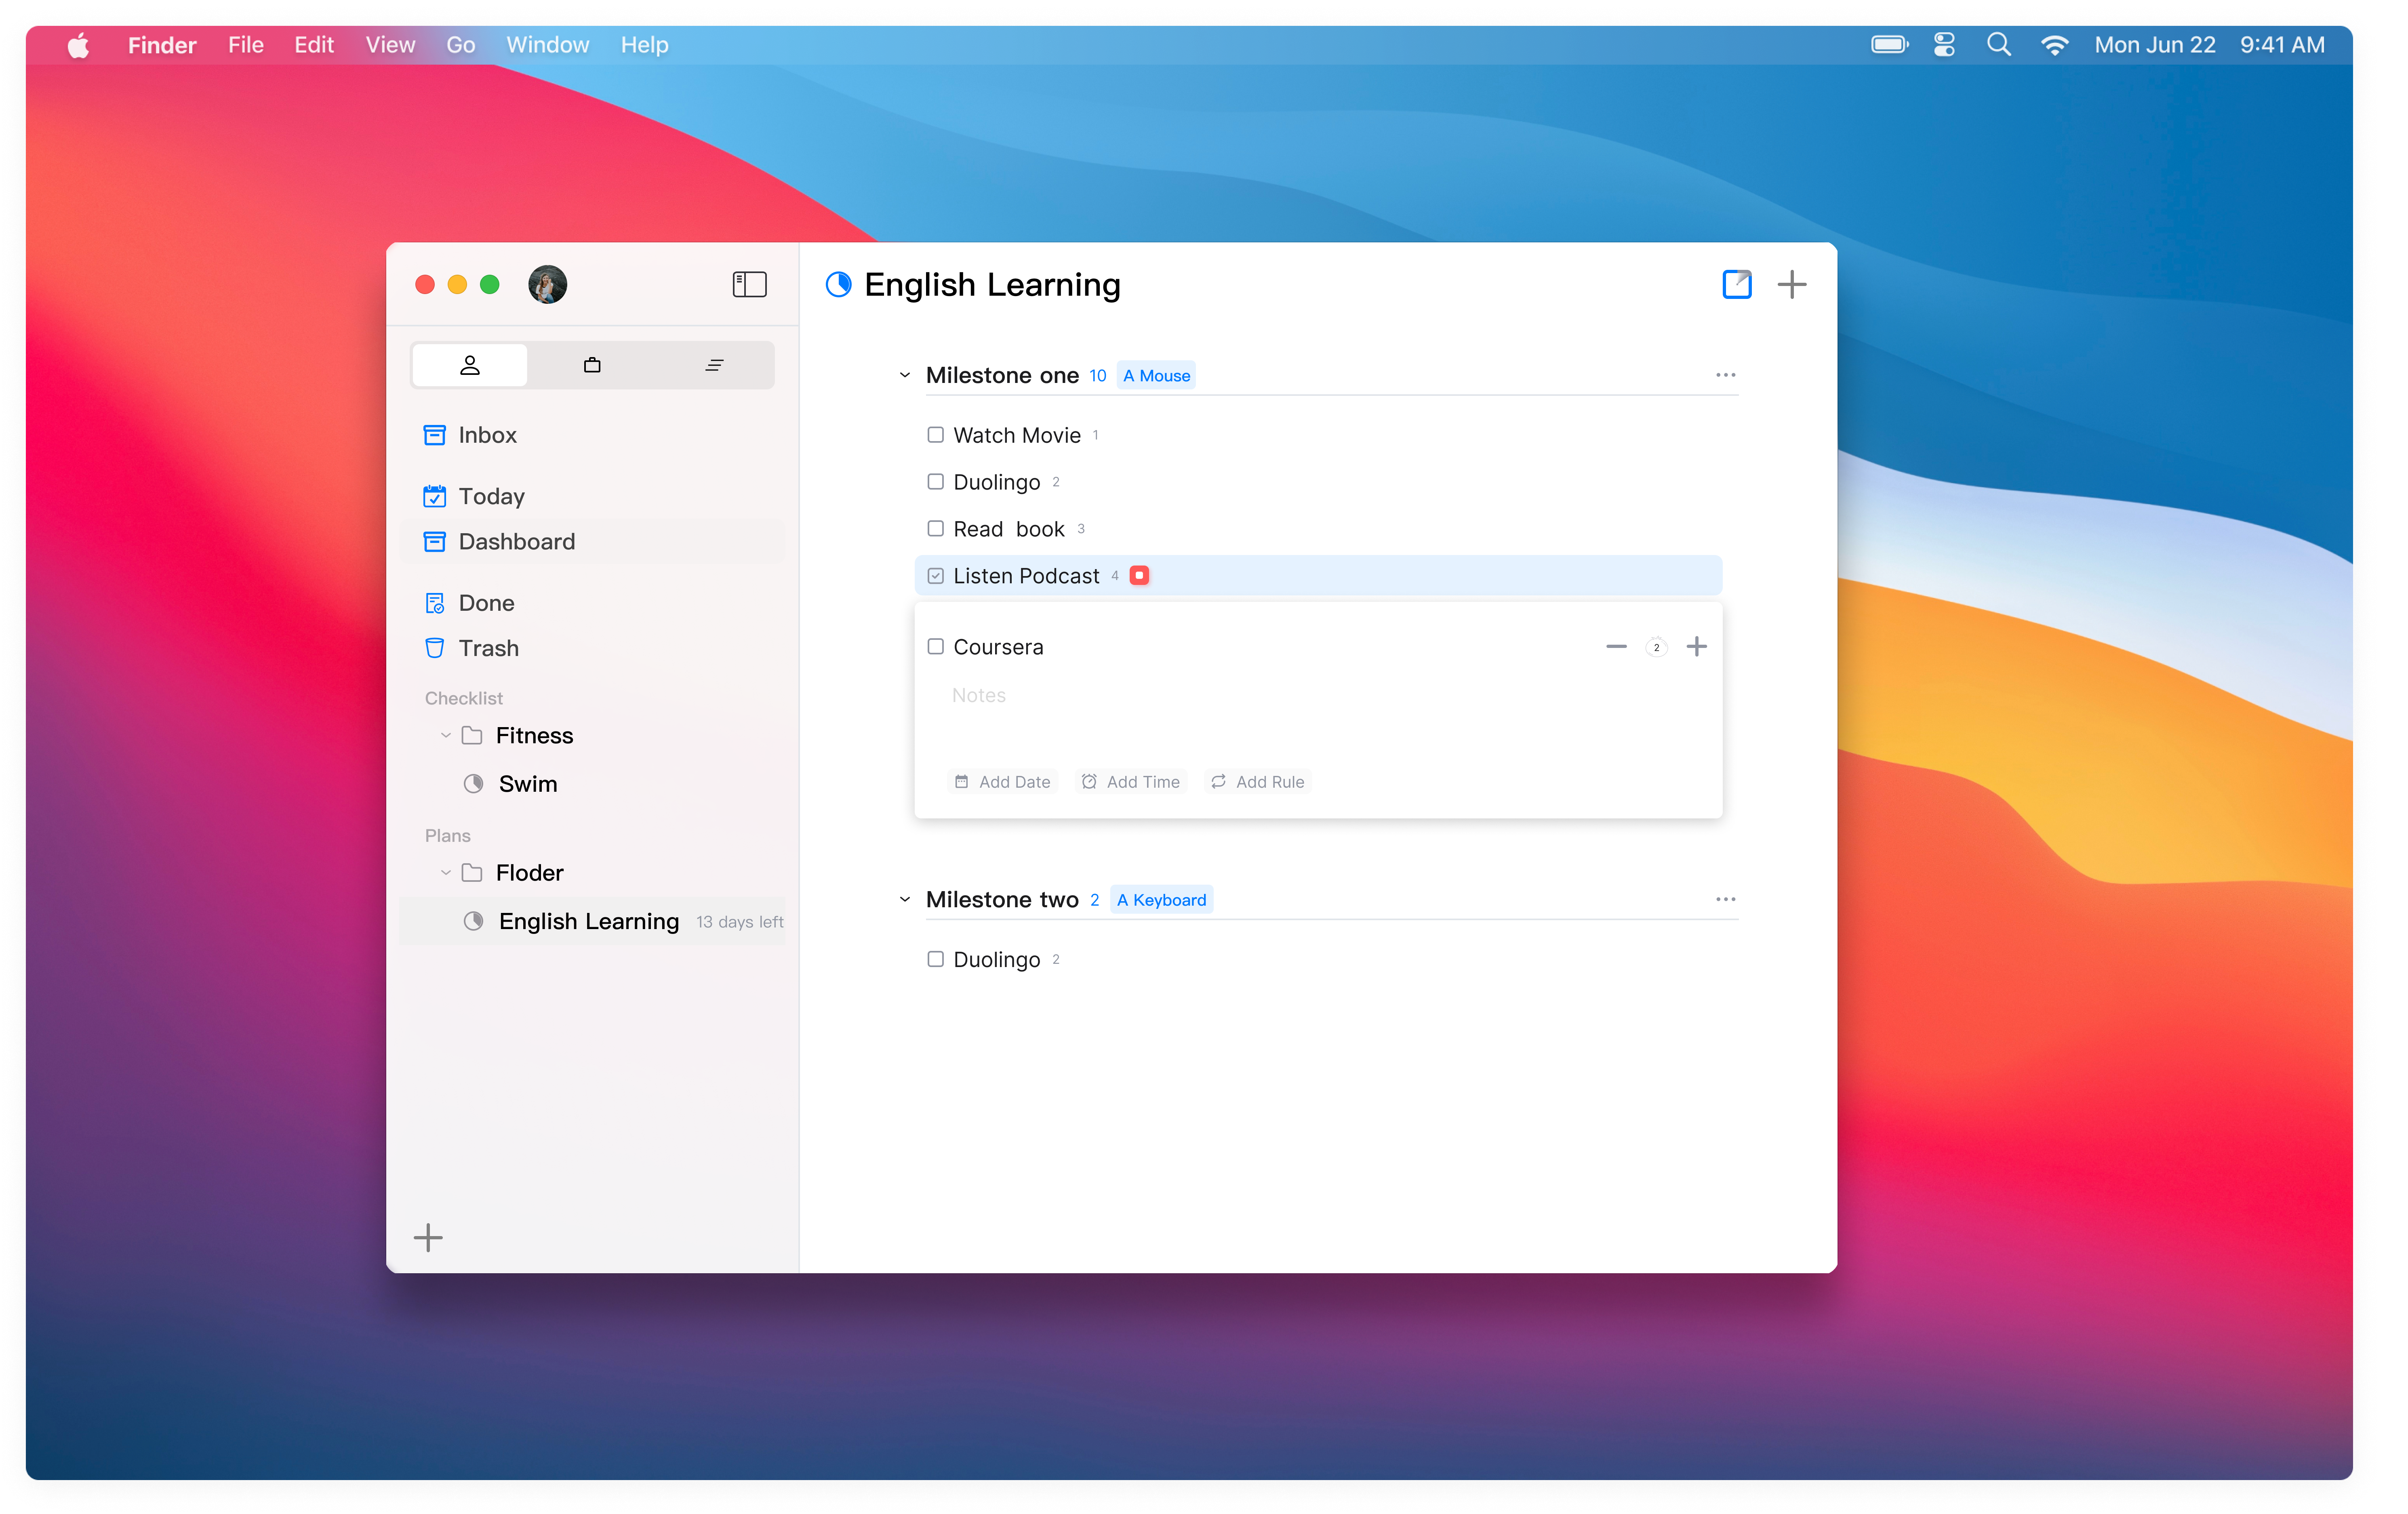Click the Wi-Fi status icon
Image resolution: width=2408 pixels, height=1514 pixels.
2054,45
